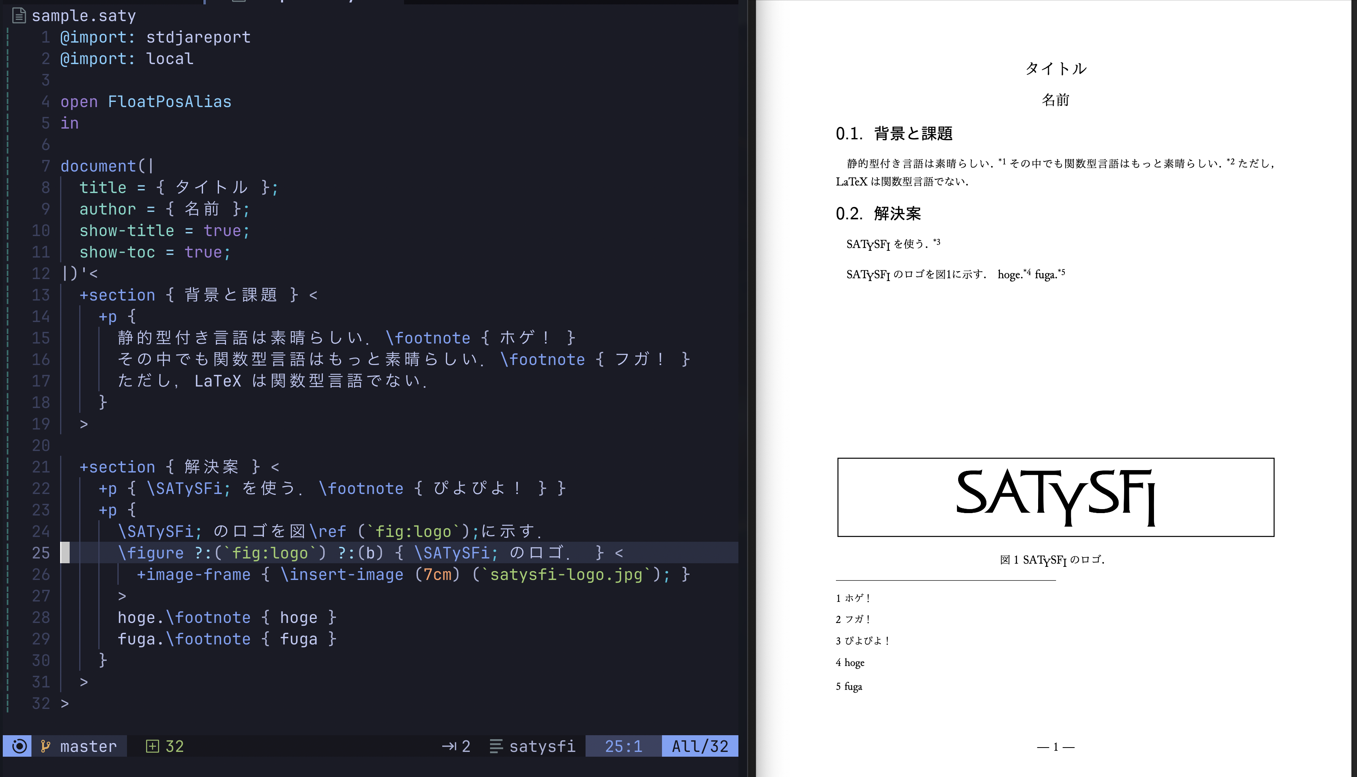Click footnote '1 ホゲ！' in PDF
Image resolution: width=1357 pixels, height=777 pixels.
coord(854,598)
